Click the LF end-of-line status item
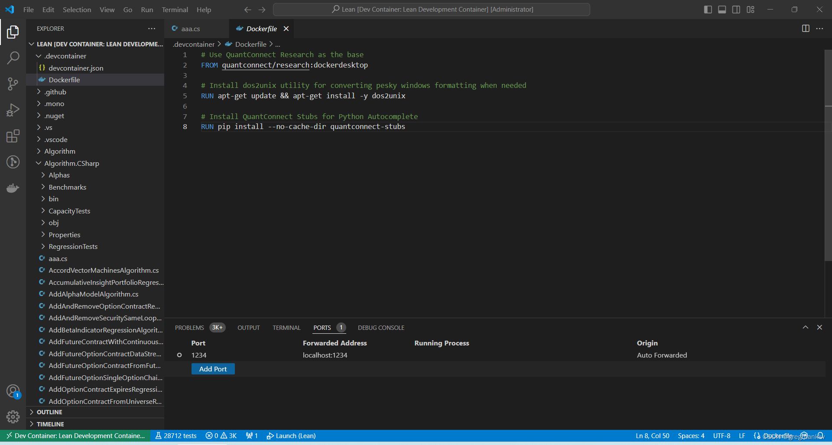 point(742,436)
